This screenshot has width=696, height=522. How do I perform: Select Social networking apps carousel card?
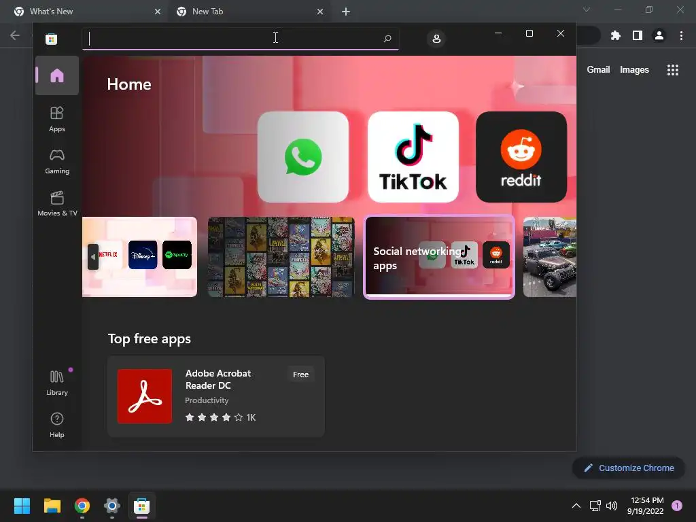439,256
